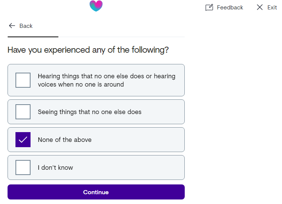Go Back using the Back label
Image resolution: width=282 pixels, height=204 pixels.
[26, 26]
